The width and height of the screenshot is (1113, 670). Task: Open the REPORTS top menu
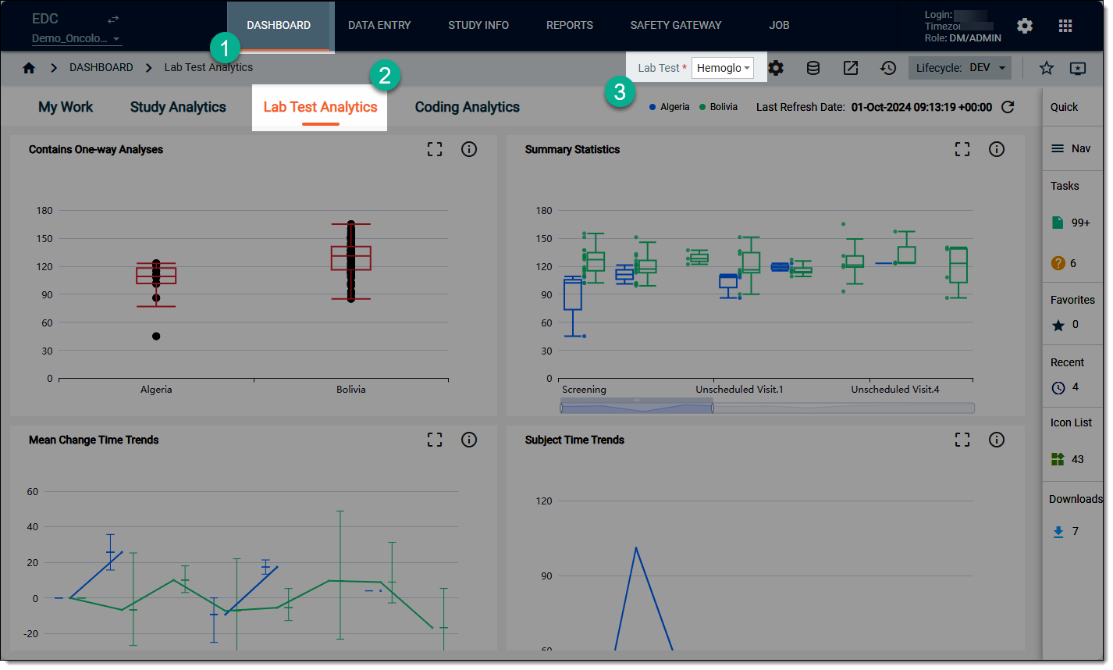pos(570,26)
